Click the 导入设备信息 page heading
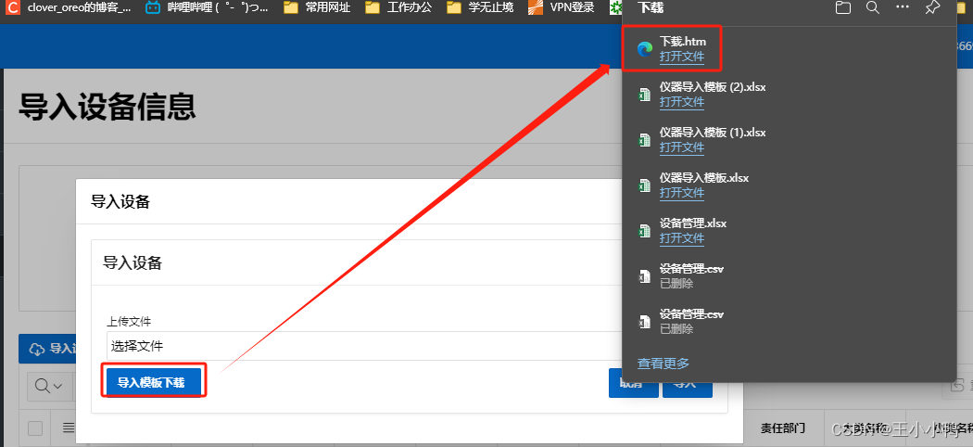 click(x=107, y=106)
